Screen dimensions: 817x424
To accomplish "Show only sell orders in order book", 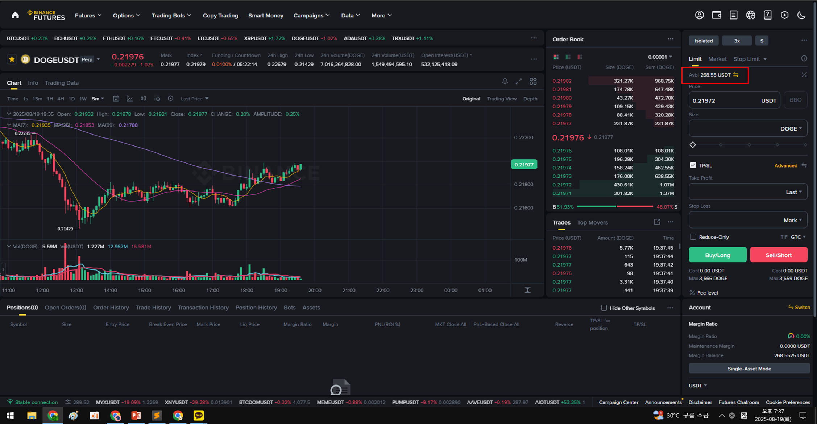I will click(x=580, y=57).
